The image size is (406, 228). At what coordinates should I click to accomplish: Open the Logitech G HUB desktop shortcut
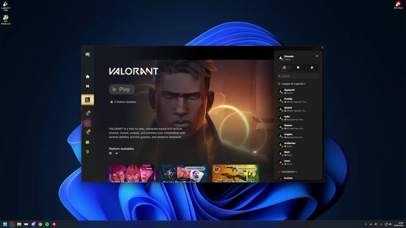(x=6, y=6)
